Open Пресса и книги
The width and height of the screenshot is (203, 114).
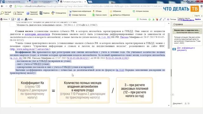(x=100, y=15)
